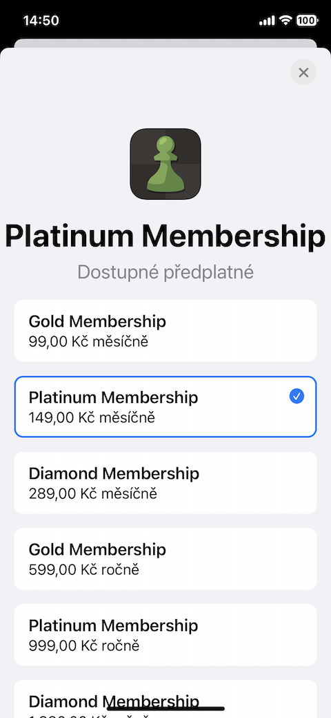Viewport: 331px width, 718px height.
Task: Select the yearly Diamond Membership option
Action: [165, 699]
